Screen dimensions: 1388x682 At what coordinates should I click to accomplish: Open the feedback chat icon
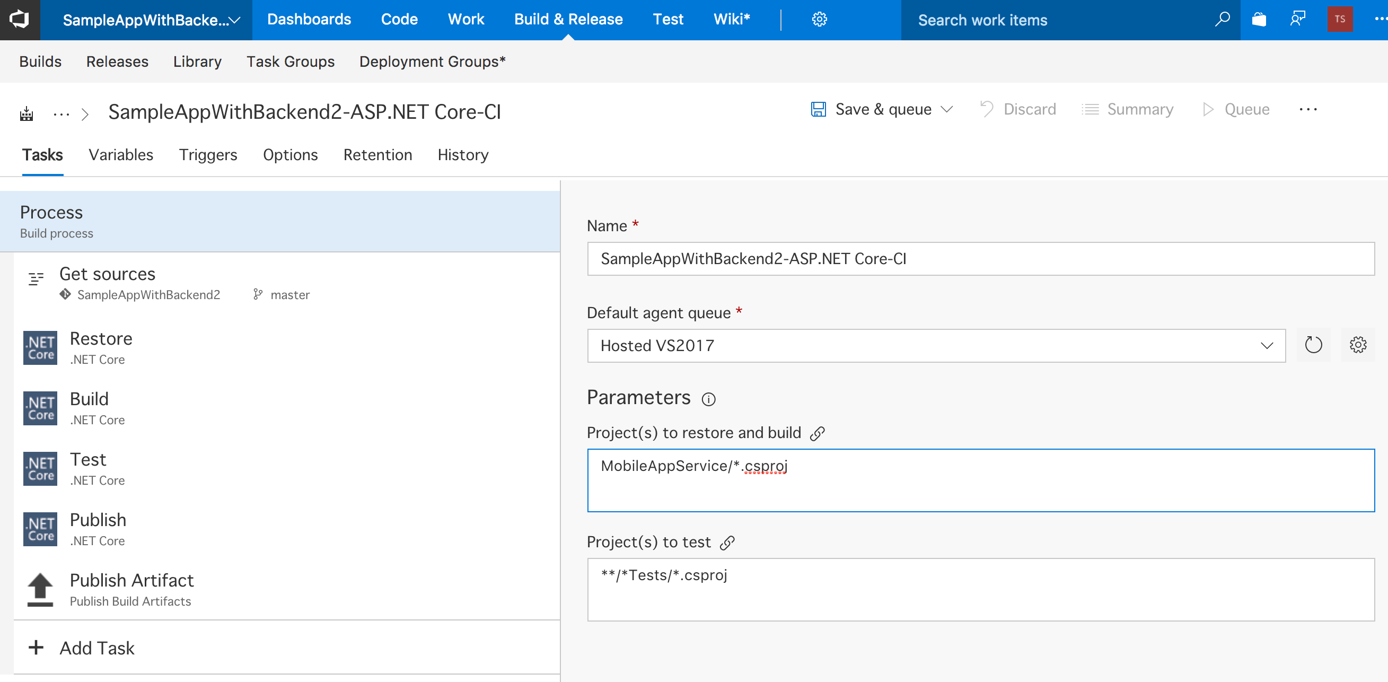point(1297,20)
